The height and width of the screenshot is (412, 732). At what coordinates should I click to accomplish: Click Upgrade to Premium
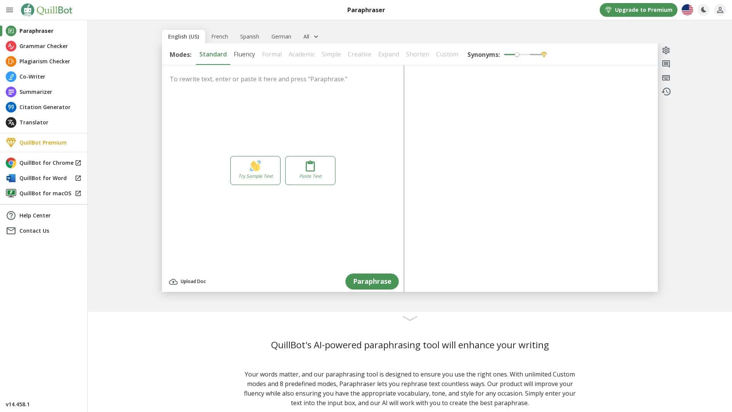pos(638,10)
